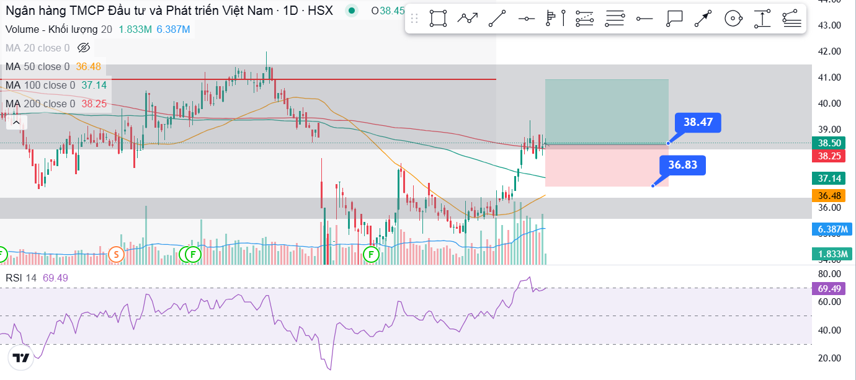Click the purple 69.49 RSI axis label
The image size is (856, 380).
point(829,288)
